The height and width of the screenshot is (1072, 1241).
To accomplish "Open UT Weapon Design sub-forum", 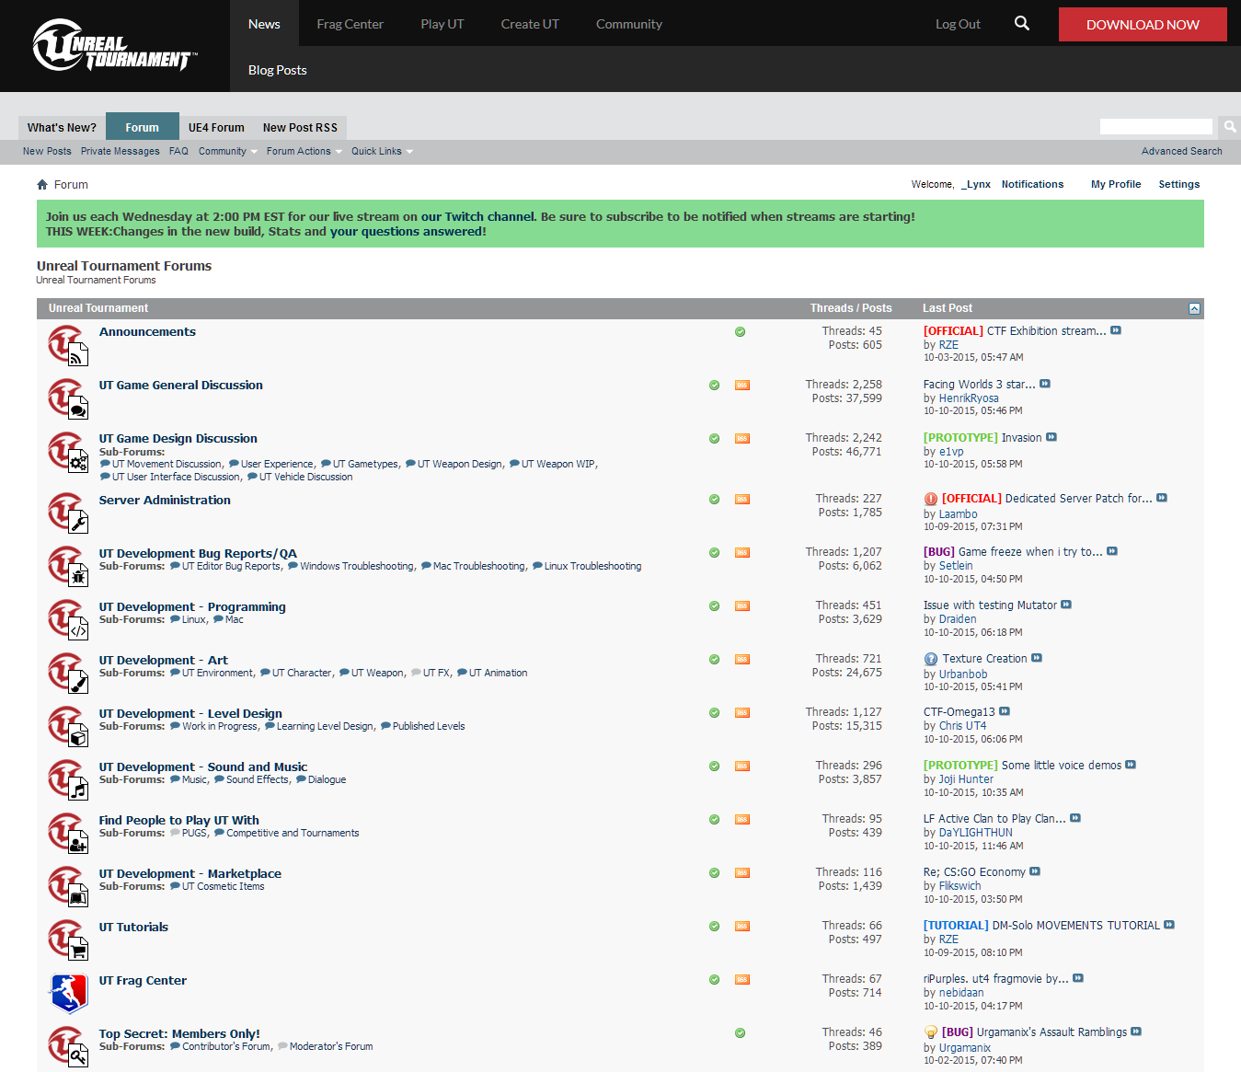I will 460,464.
